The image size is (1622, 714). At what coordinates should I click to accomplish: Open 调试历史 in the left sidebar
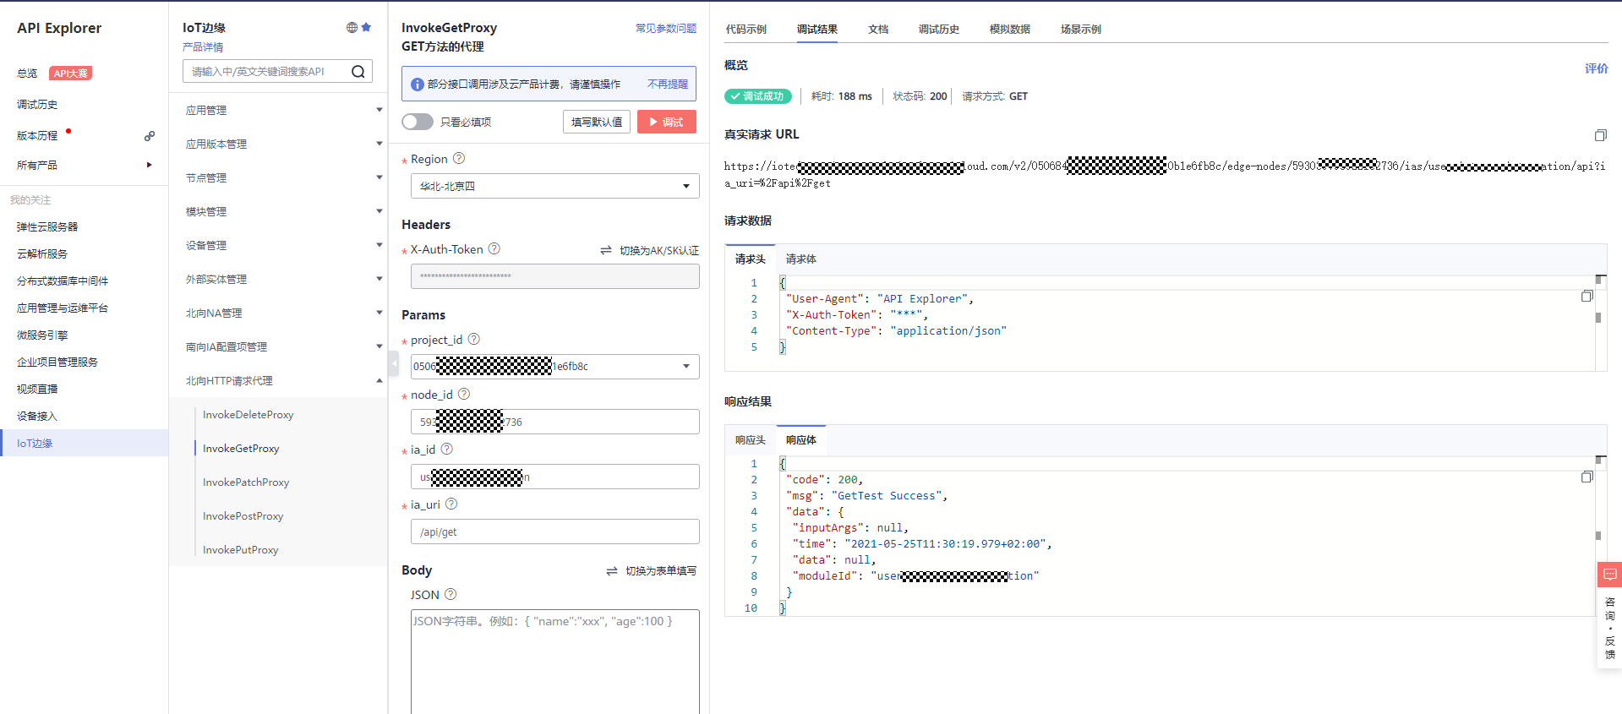click(37, 104)
